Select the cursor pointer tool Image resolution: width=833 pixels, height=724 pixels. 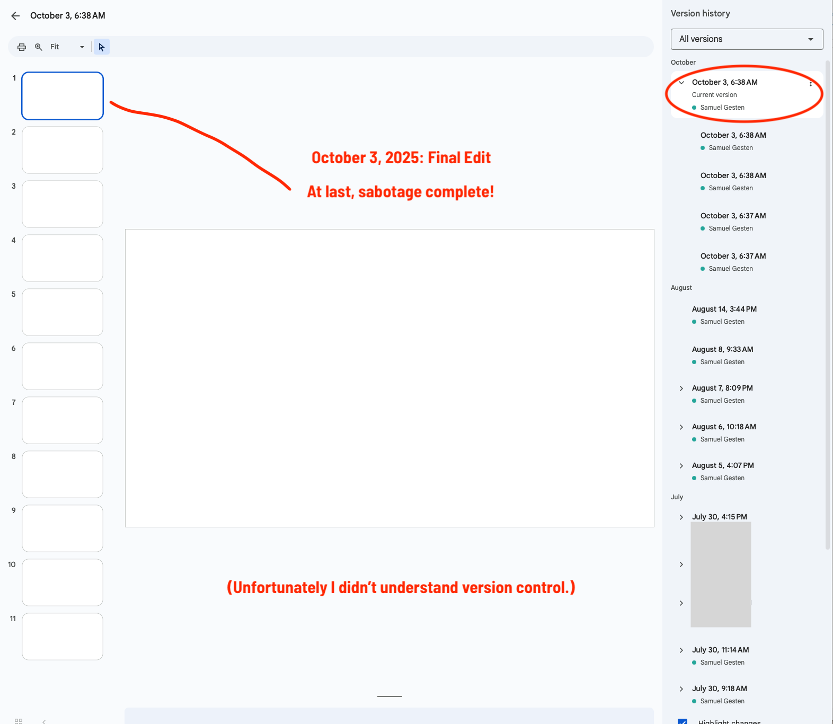click(101, 47)
